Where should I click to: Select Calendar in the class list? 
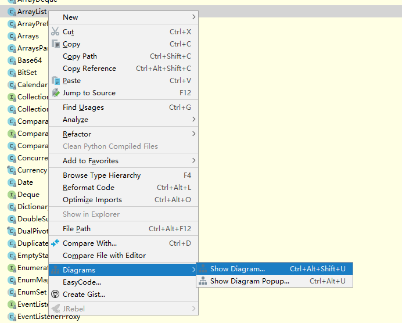[x=33, y=85]
